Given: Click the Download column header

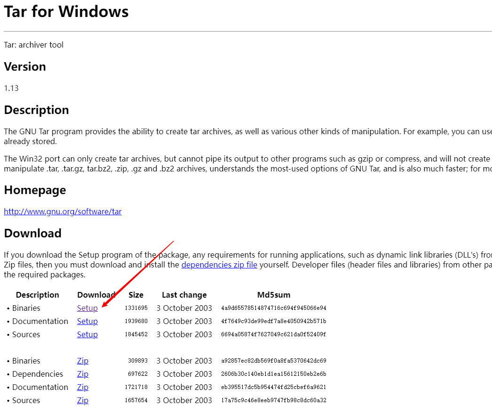Looking at the screenshot, I should (97, 295).
